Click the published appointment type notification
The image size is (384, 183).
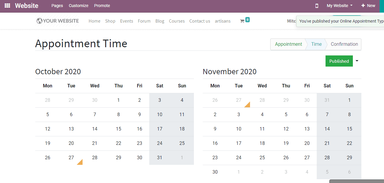click(340, 21)
